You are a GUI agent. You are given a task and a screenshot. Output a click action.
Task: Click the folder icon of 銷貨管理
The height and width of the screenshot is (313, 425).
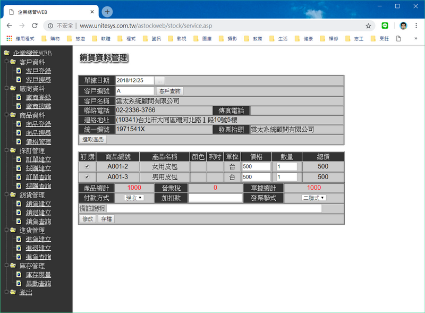click(x=13, y=194)
